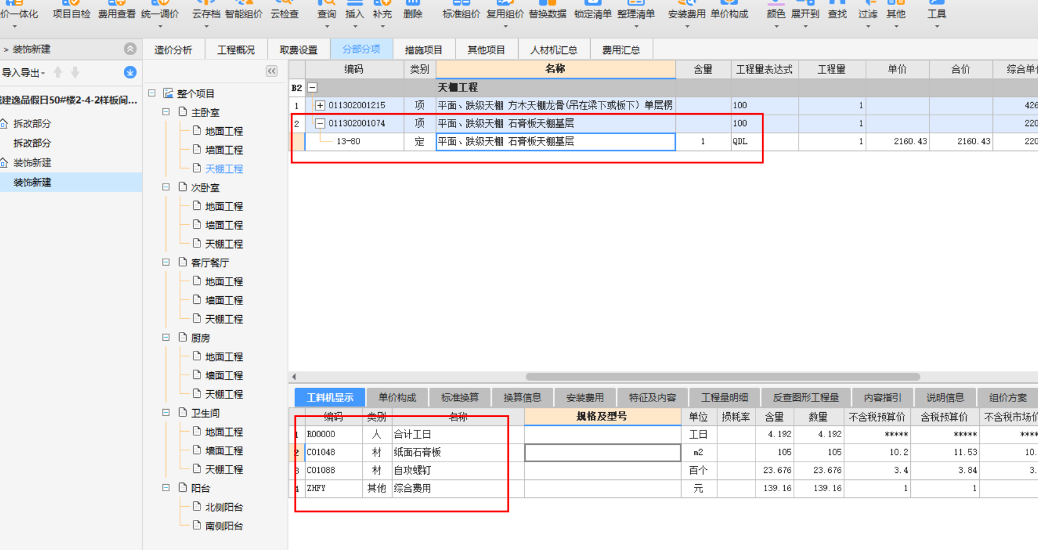Screen dimensions: 1038x550
Task: Click the page icon of 北侧阳台
Action: pyautogui.click(x=197, y=506)
